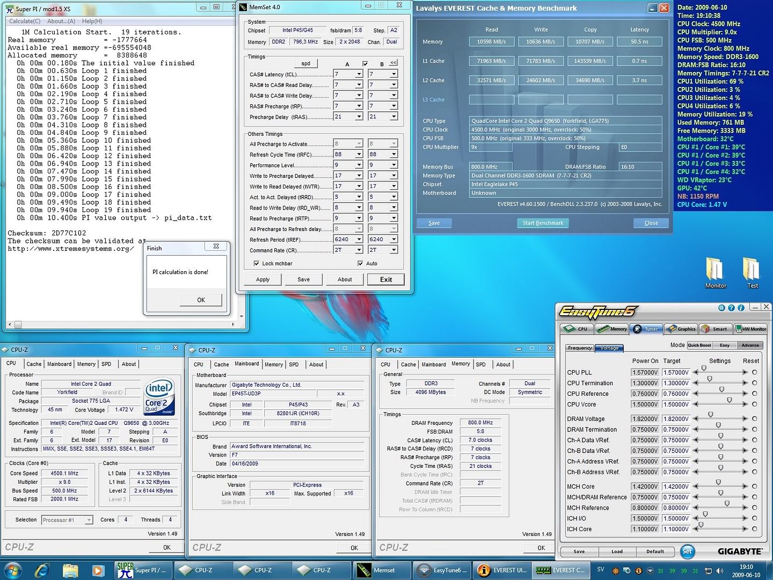Viewport: 773px width, 580px height.
Task: Click the Windows Start orb
Action: (12, 570)
